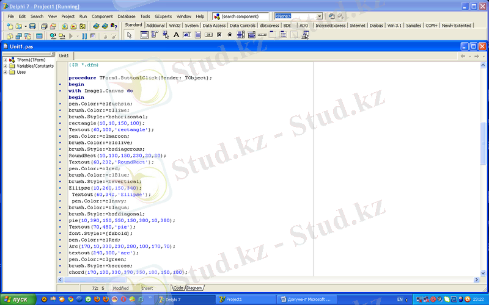Image resolution: width=489 pixels, height=305 pixels.
Task: Pick the CheckBox component in the palette
Action: [x=219, y=35]
